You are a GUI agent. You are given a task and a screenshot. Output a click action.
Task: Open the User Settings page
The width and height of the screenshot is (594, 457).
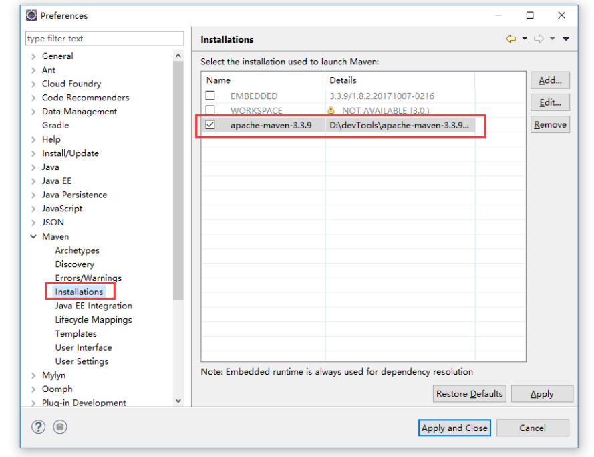tap(82, 361)
